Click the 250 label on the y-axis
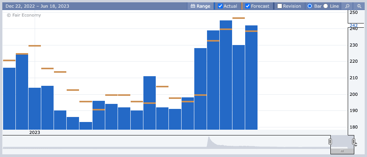367x157 pixels. click(354, 12)
